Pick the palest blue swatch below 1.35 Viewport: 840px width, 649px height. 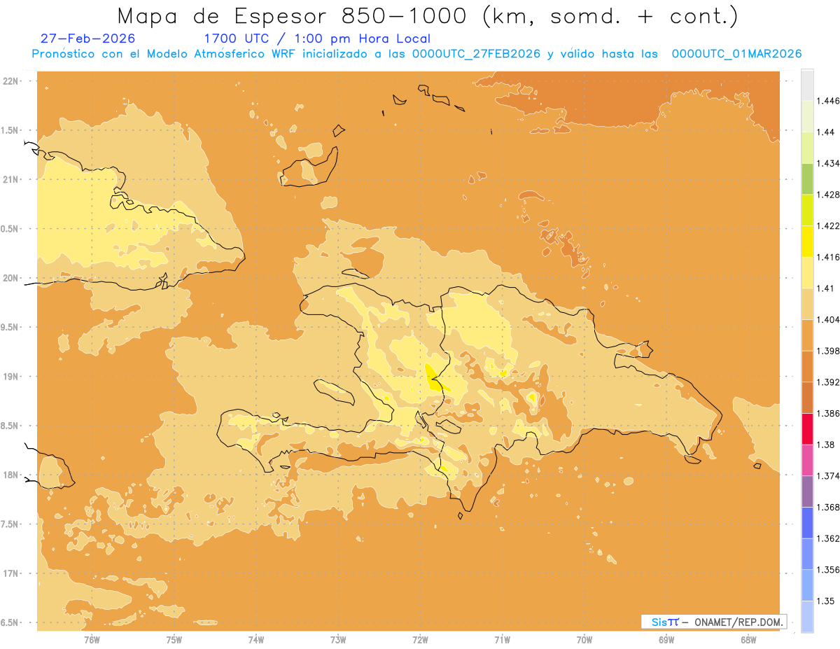point(807,616)
